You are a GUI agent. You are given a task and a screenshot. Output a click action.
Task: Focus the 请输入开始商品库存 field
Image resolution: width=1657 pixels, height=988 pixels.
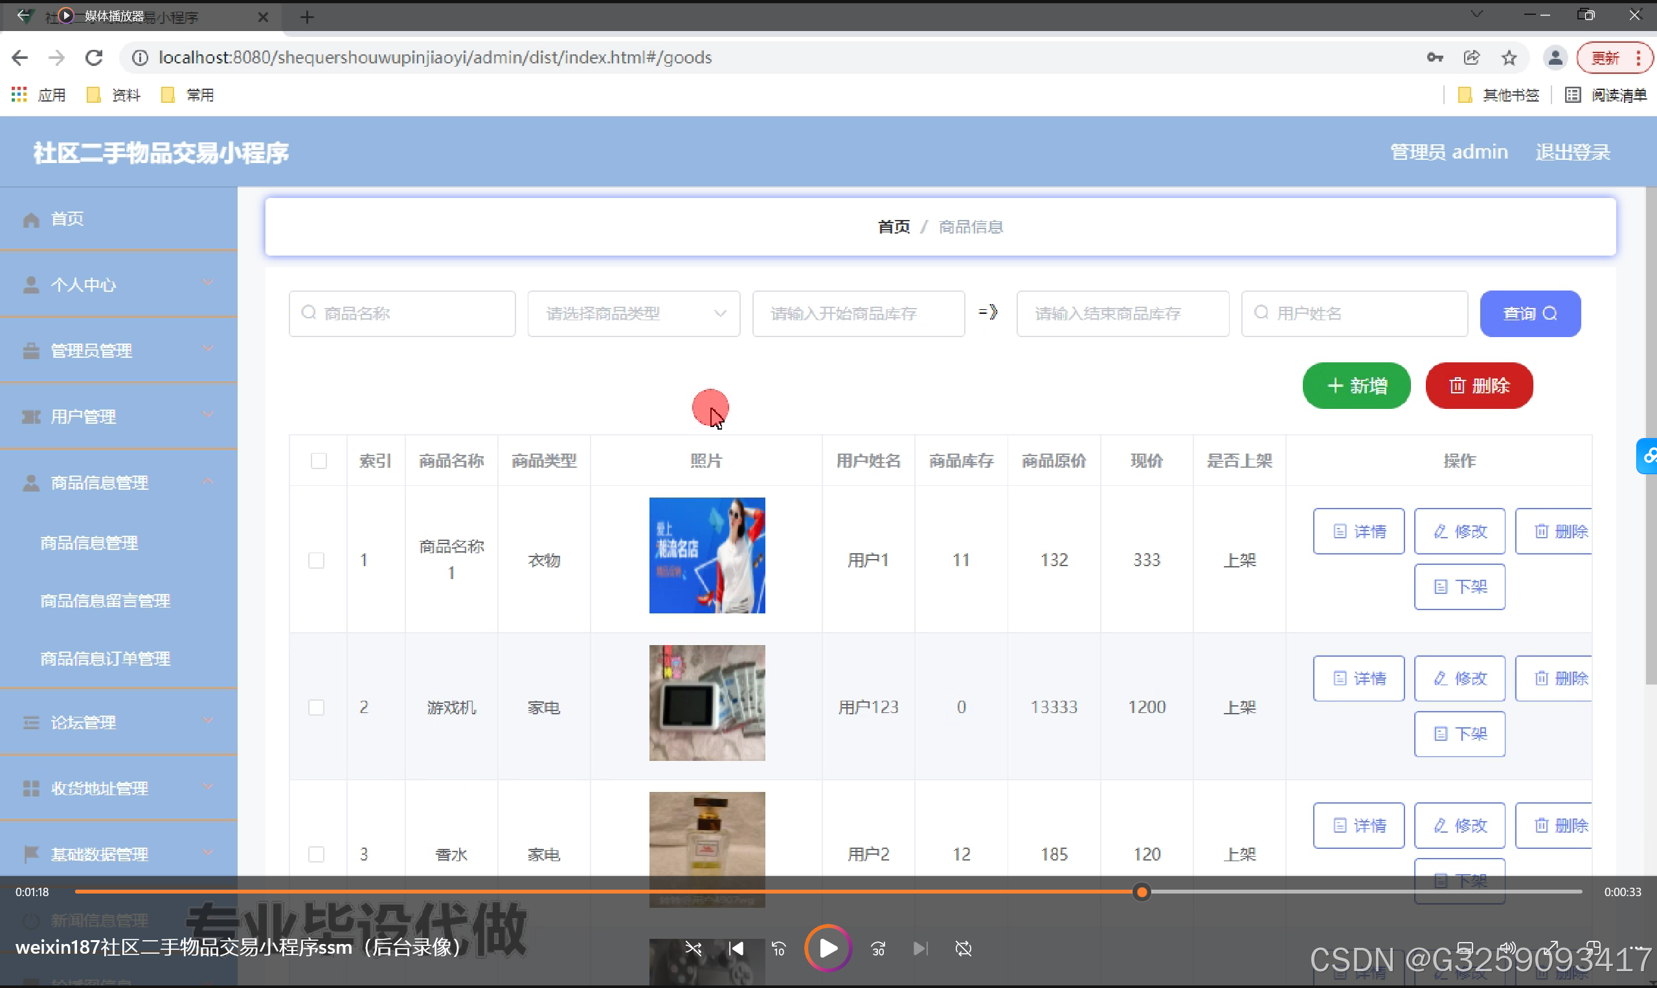coord(858,314)
